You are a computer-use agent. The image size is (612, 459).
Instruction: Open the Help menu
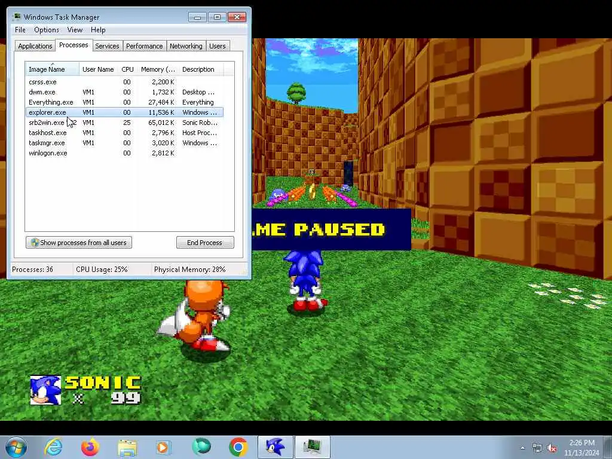(98, 30)
